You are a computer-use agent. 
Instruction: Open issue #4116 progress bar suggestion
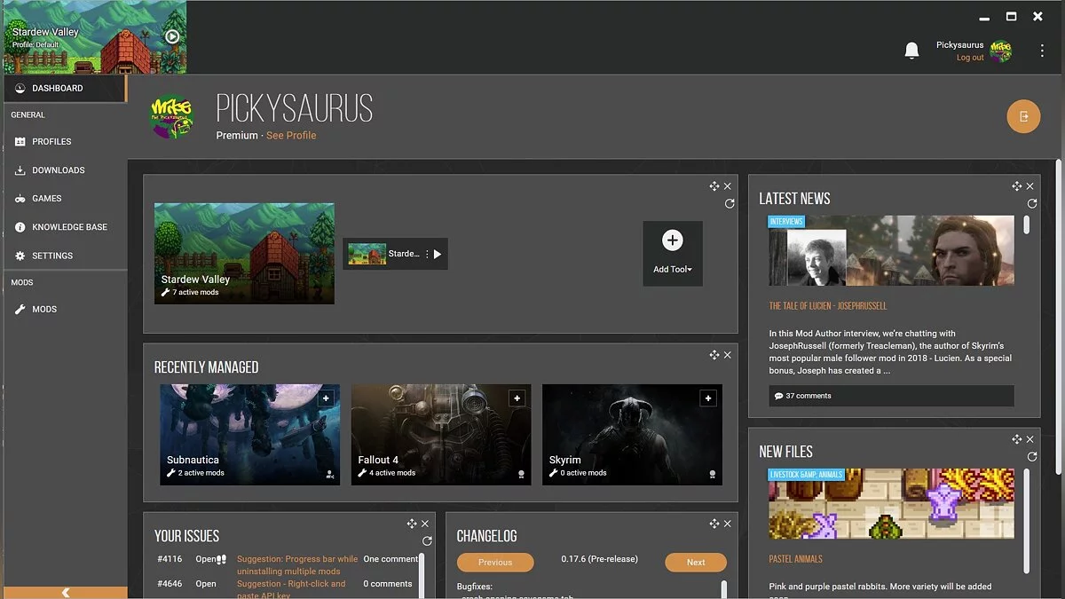coord(297,565)
